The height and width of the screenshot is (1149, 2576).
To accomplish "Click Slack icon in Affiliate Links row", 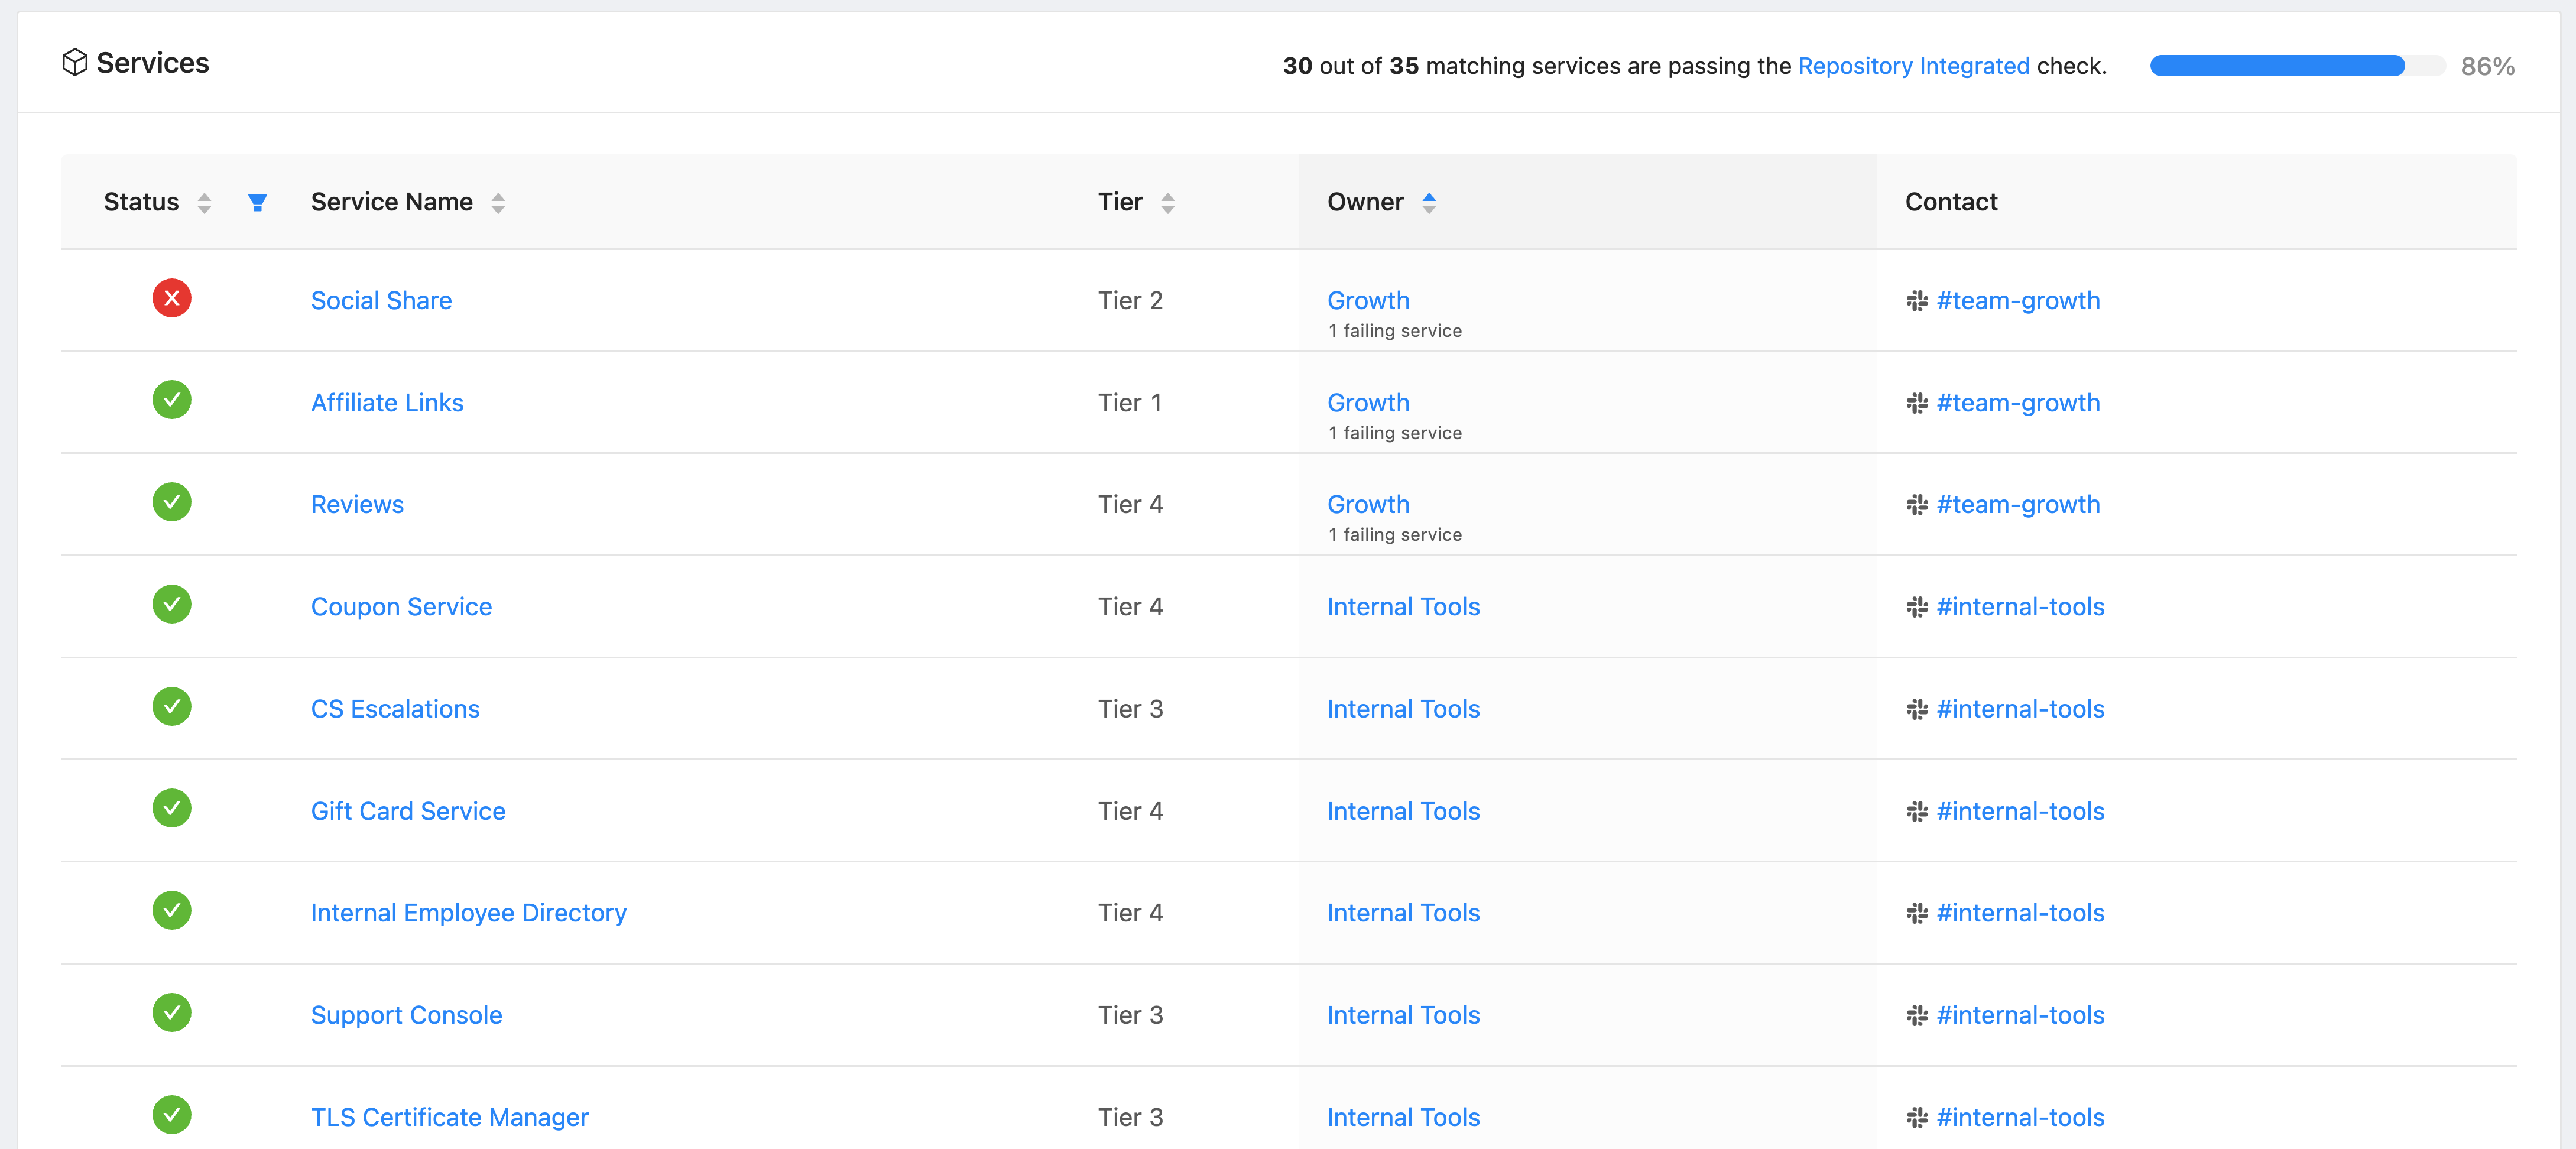I will pyautogui.click(x=1916, y=403).
